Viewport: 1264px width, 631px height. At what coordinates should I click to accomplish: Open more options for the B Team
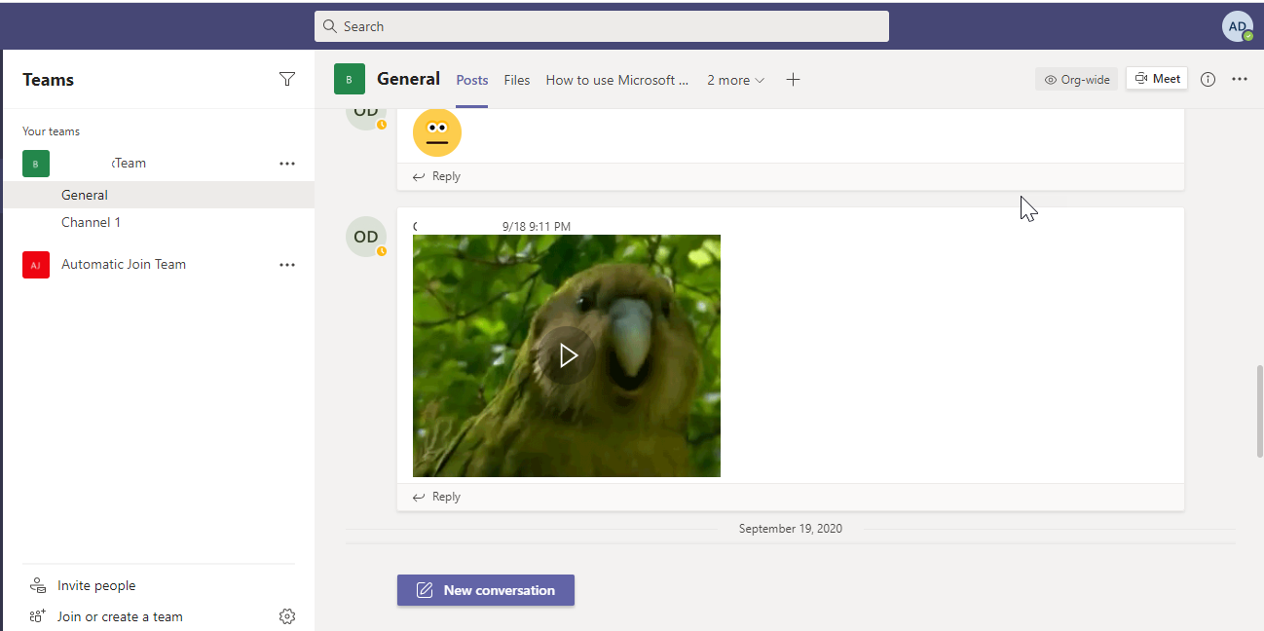pos(287,164)
